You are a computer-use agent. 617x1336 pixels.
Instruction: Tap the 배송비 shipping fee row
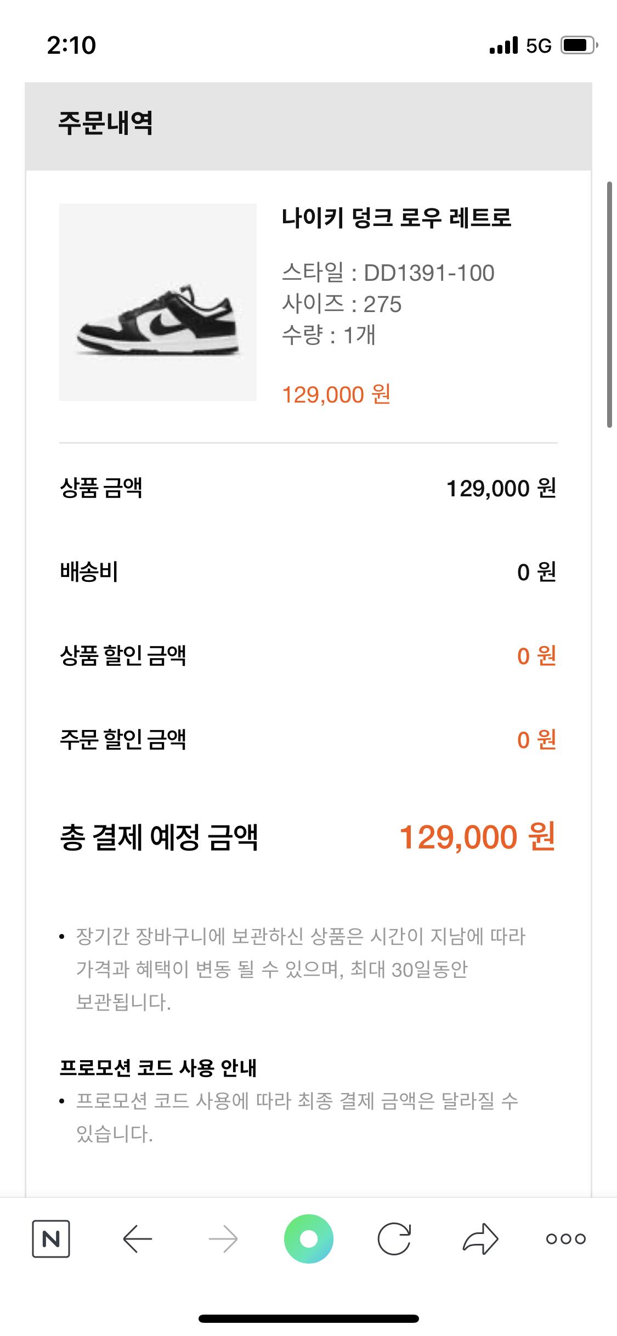pos(89,572)
